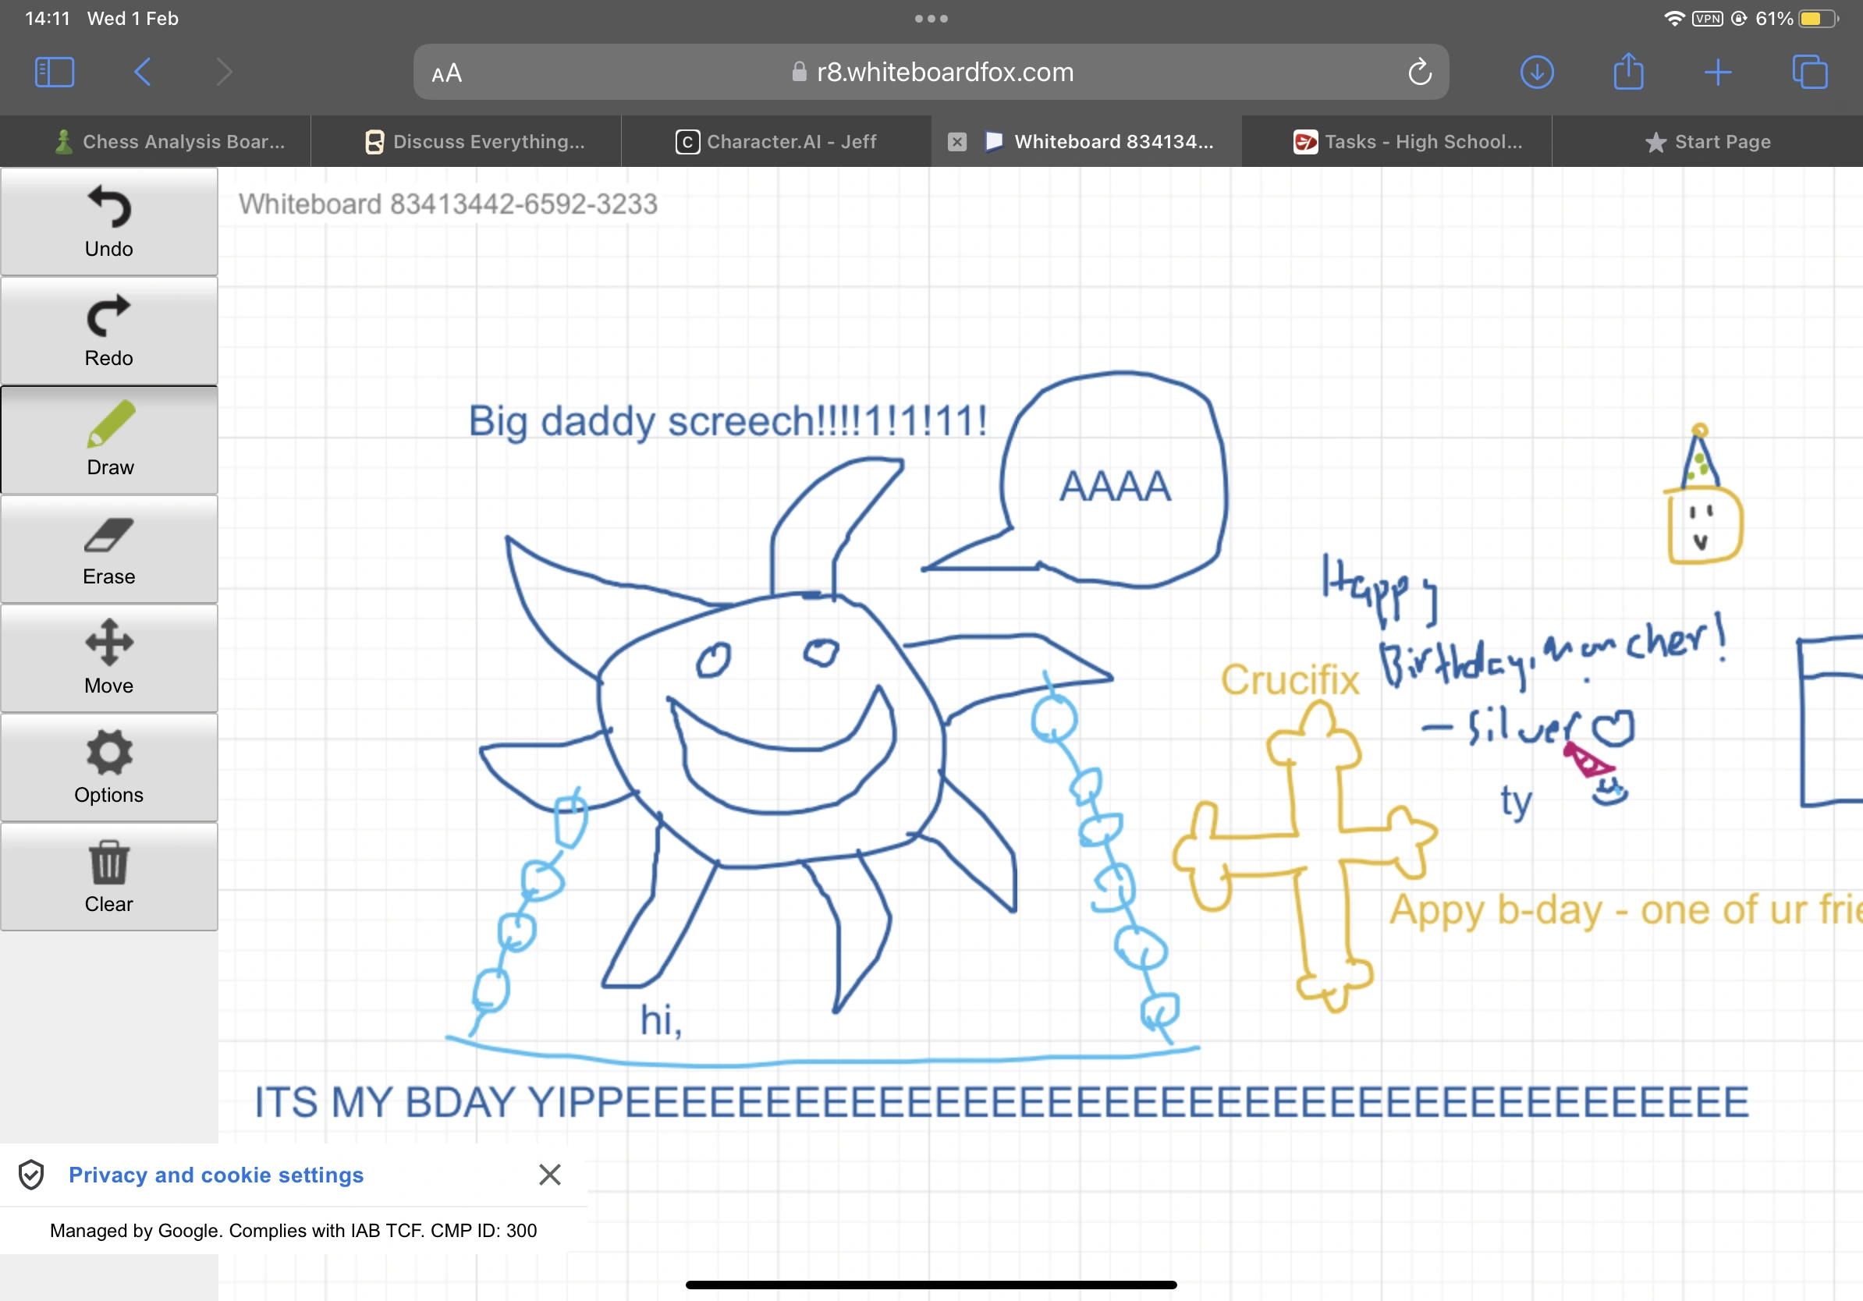Image resolution: width=1863 pixels, height=1301 pixels.
Task: Switch to the Chess Analysis Board tab
Action: tap(170, 142)
